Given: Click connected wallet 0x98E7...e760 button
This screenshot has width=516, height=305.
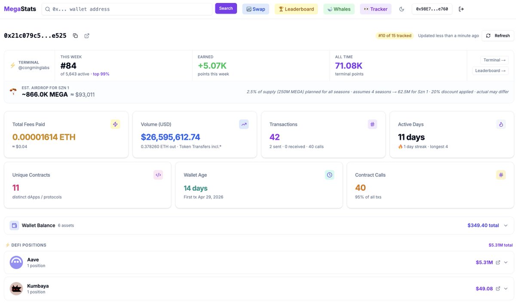Looking at the screenshot, I should point(432,9).
